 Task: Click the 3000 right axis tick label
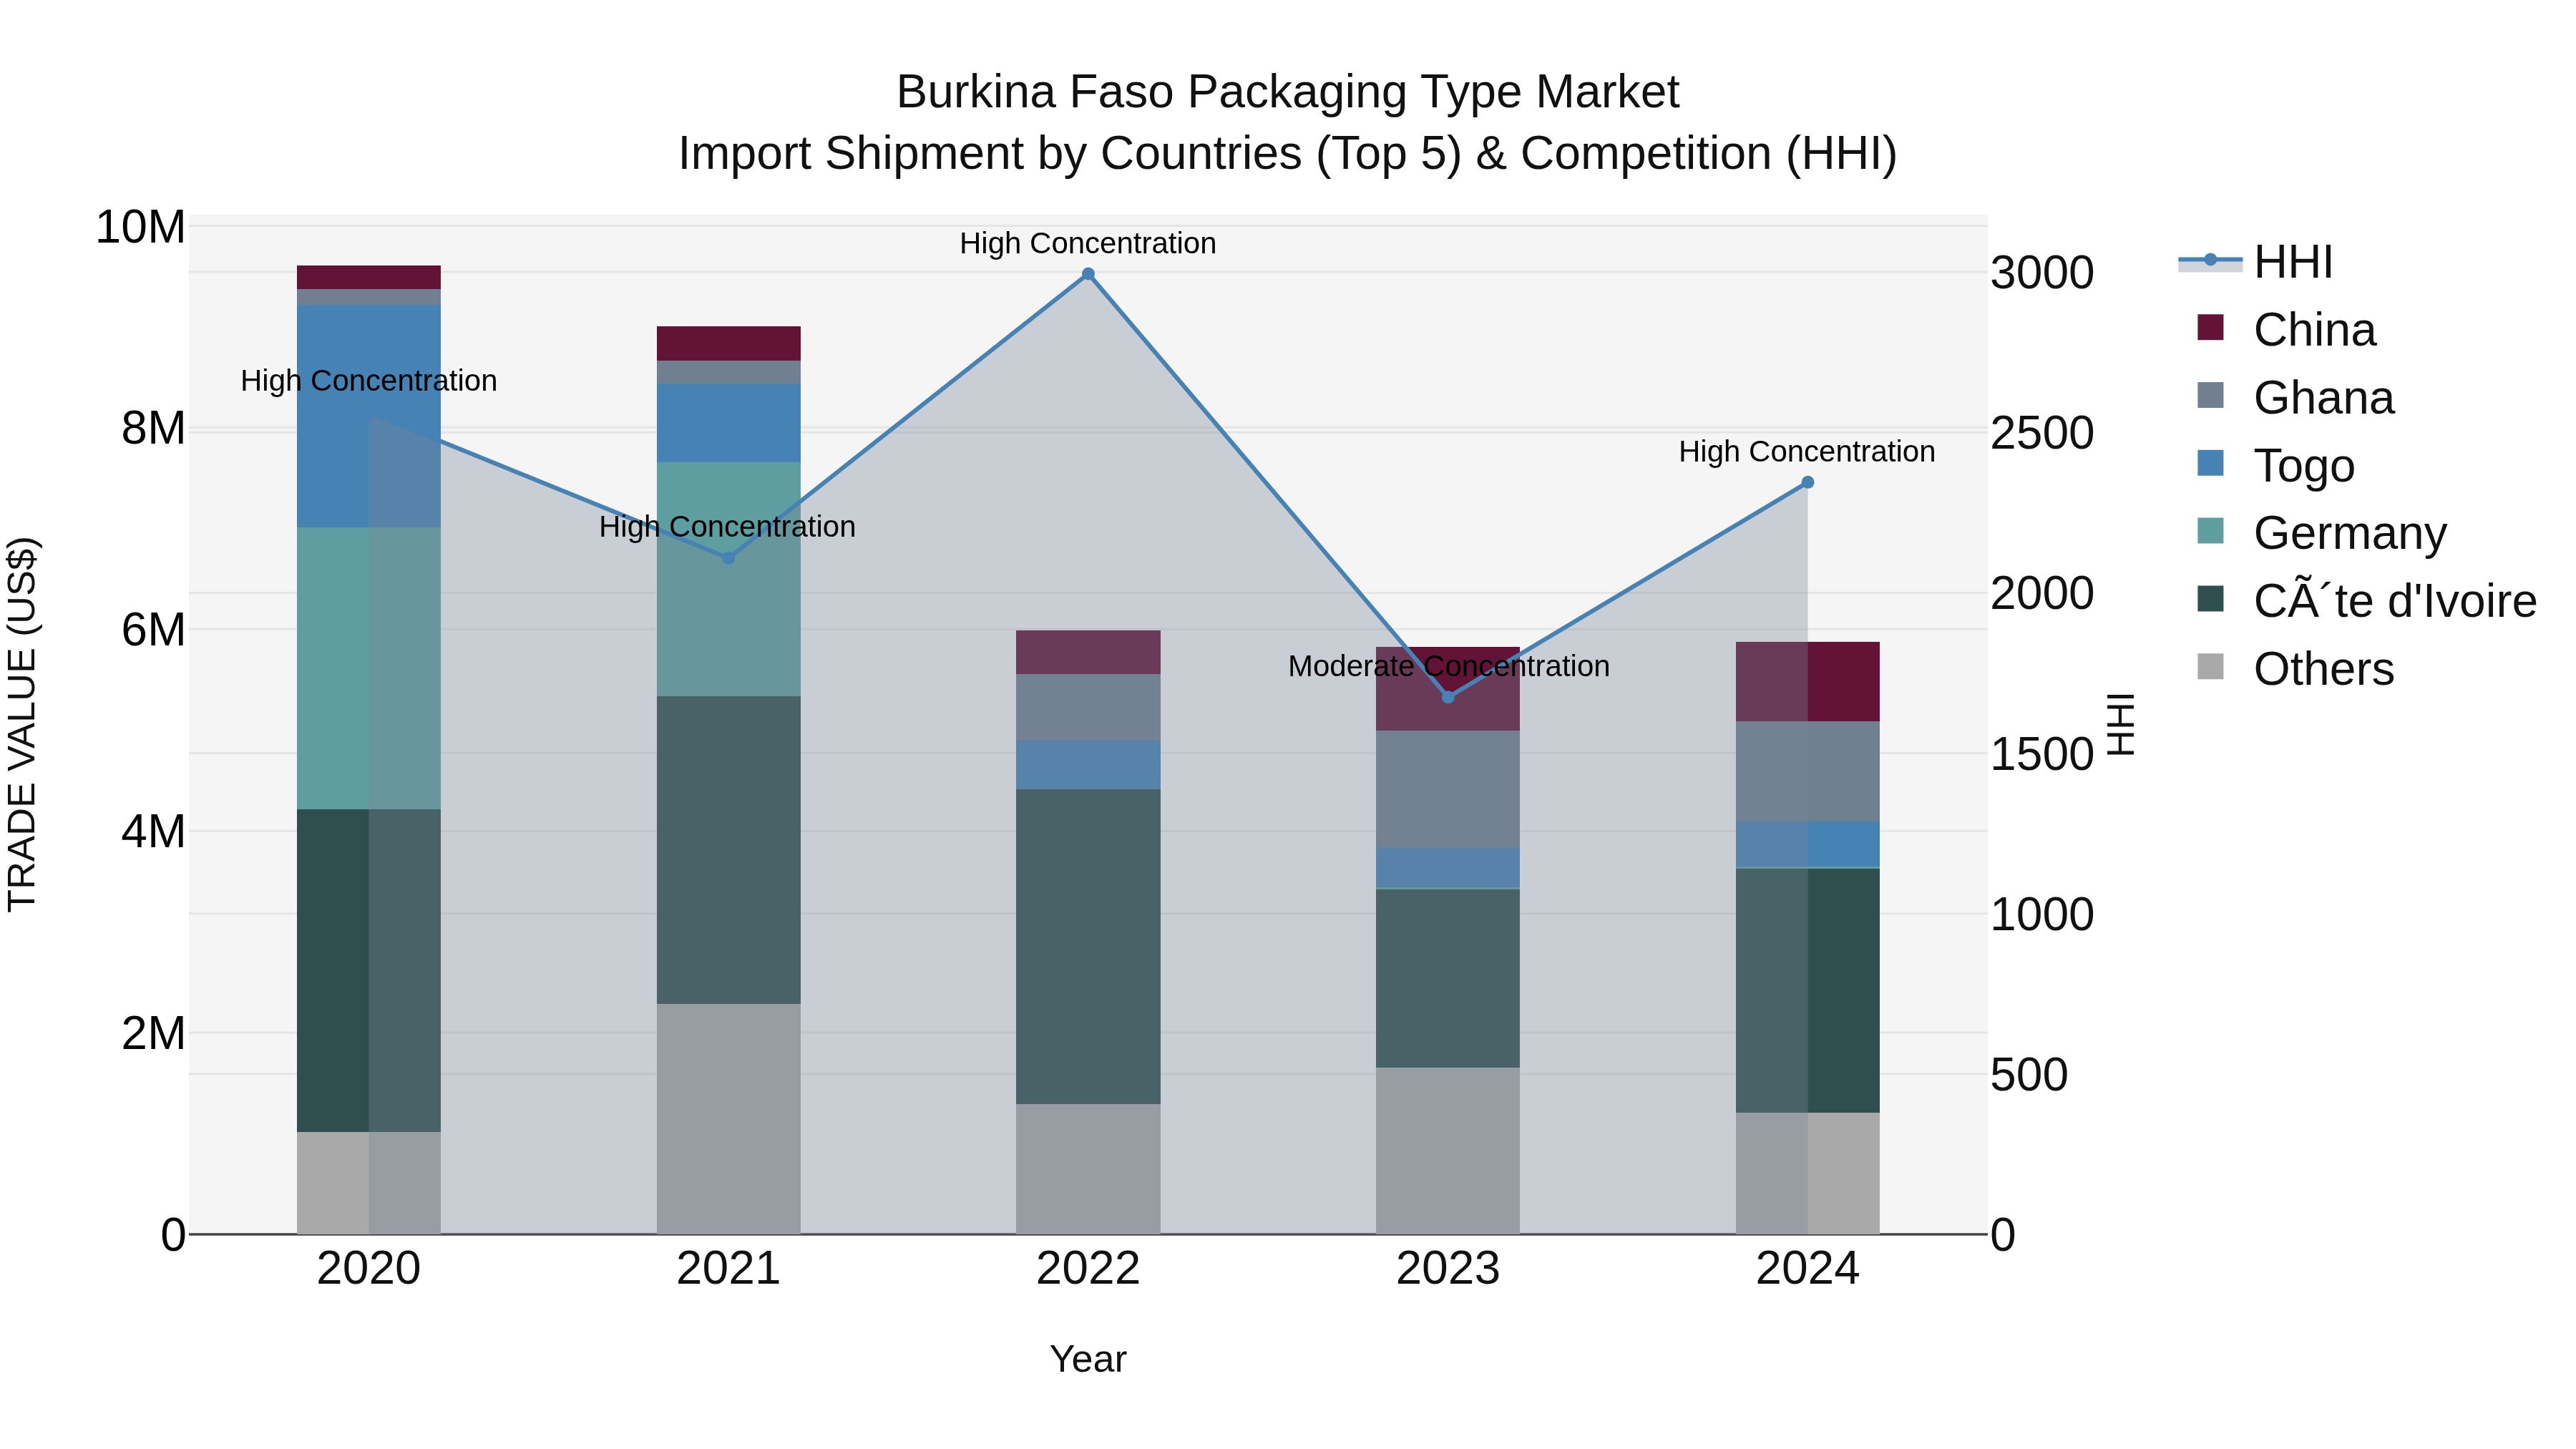click(x=2042, y=273)
